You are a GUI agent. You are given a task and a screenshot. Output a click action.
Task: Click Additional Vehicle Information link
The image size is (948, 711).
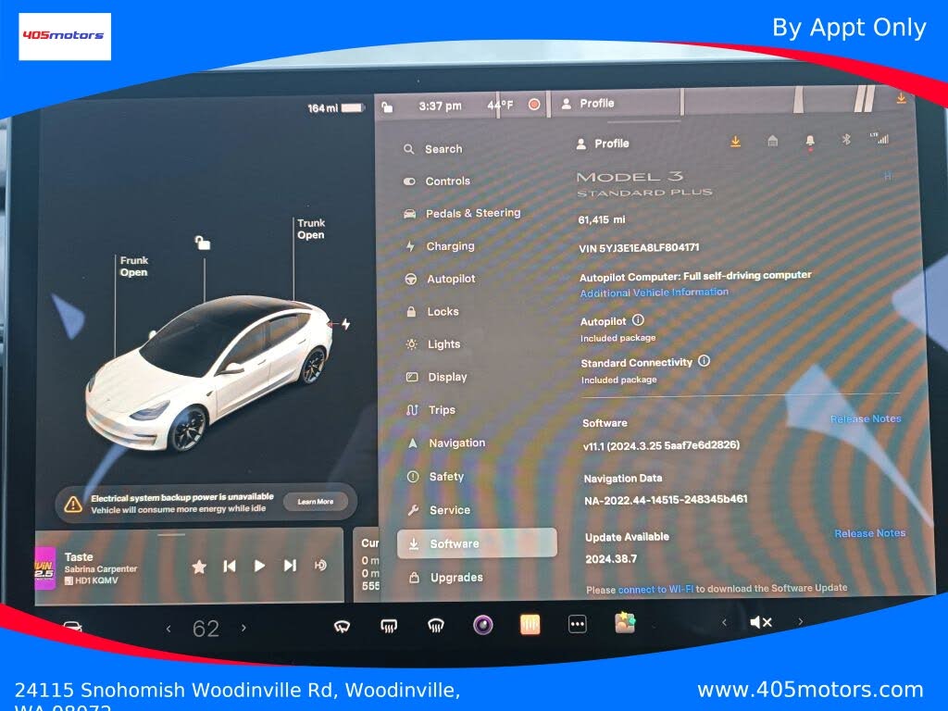click(655, 293)
